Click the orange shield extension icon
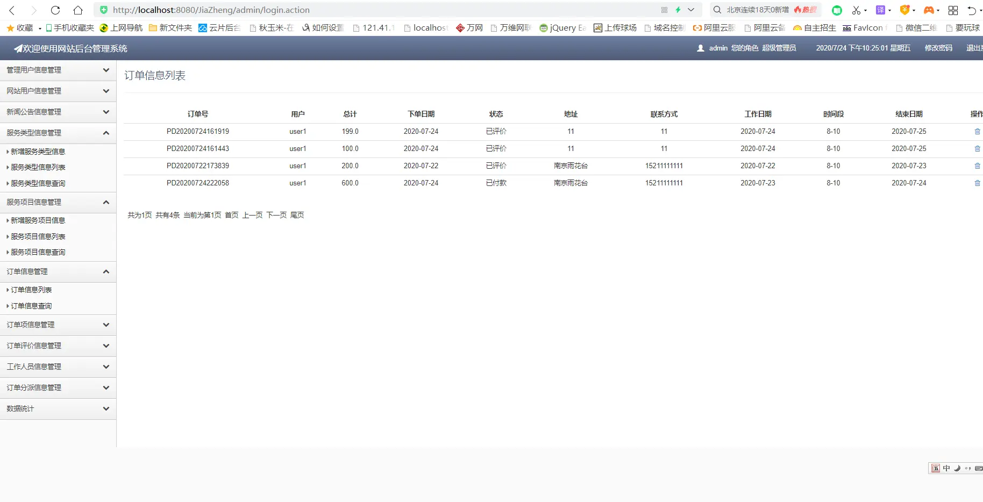Image resolution: width=983 pixels, height=502 pixels. click(x=905, y=10)
